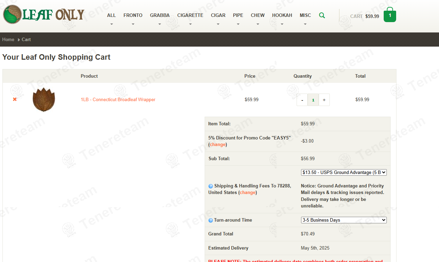The height and width of the screenshot is (262, 439).
Task: Open the USPS Ground Advantage shipping dropdown
Action: [x=344, y=172]
